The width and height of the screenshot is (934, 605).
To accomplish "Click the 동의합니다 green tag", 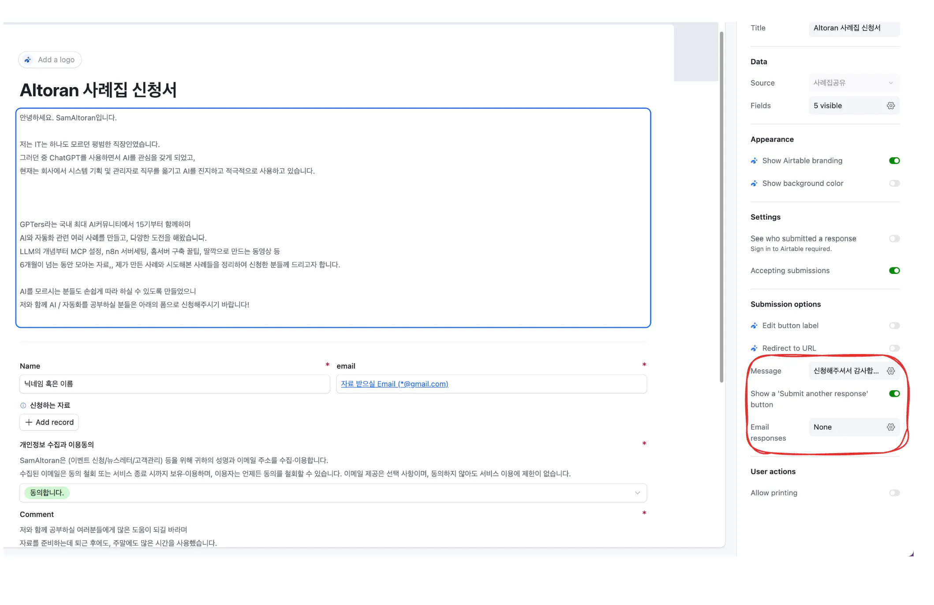I will tap(47, 493).
